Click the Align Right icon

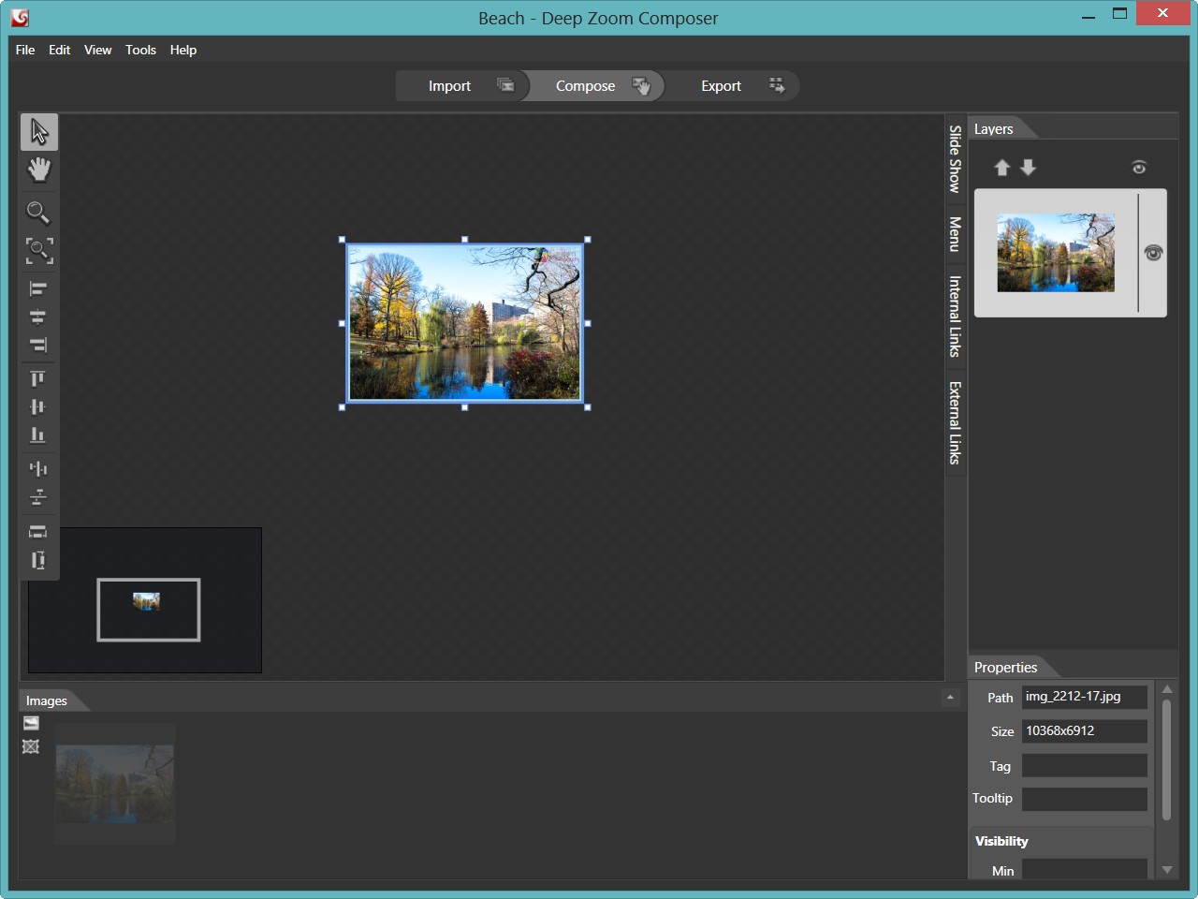[x=38, y=345]
